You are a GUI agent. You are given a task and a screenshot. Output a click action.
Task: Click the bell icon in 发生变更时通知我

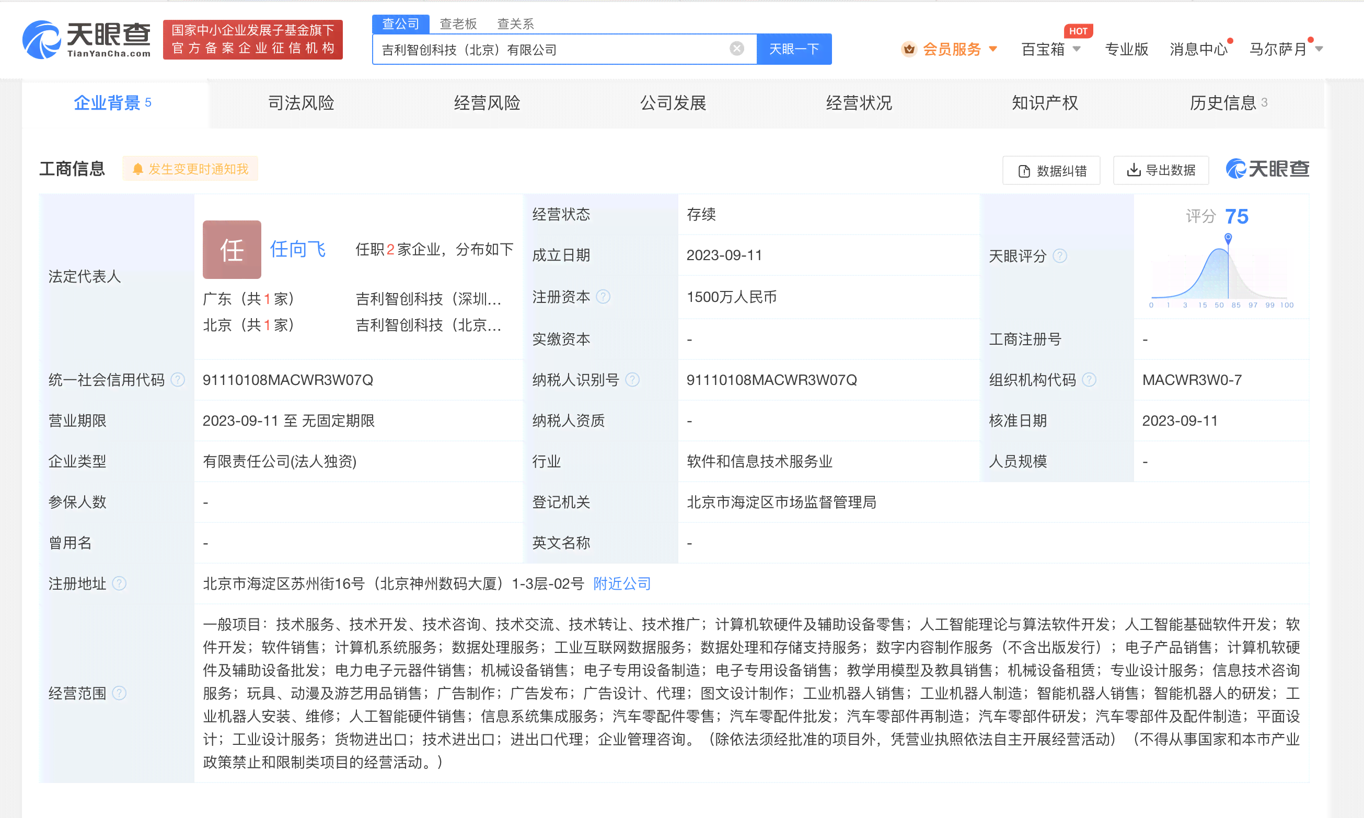pos(138,169)
